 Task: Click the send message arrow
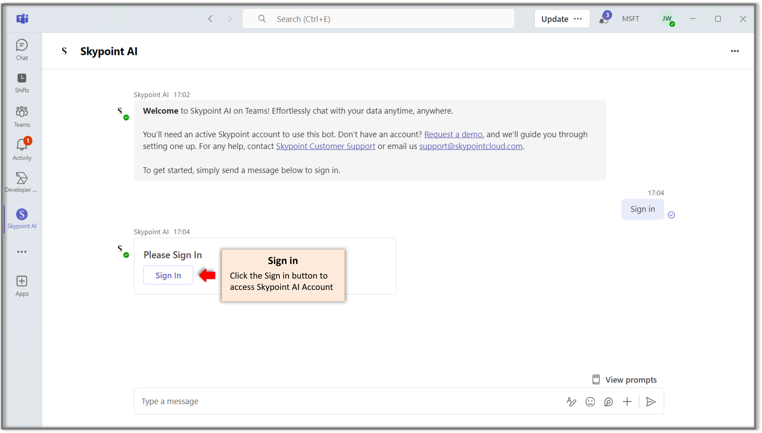650,402
